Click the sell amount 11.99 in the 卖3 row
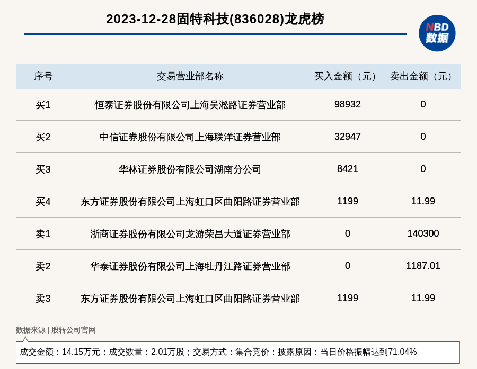477x369 pixels. coord(423,298)
